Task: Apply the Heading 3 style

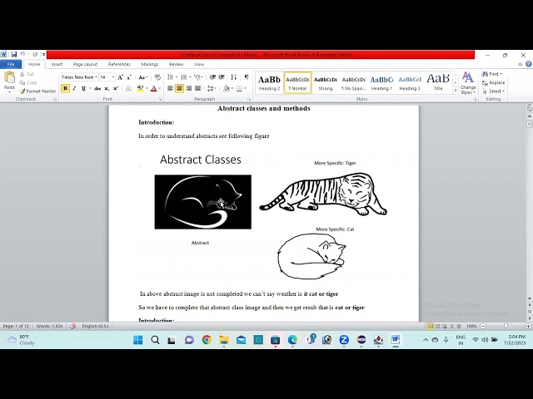Action: pos(410,82)
